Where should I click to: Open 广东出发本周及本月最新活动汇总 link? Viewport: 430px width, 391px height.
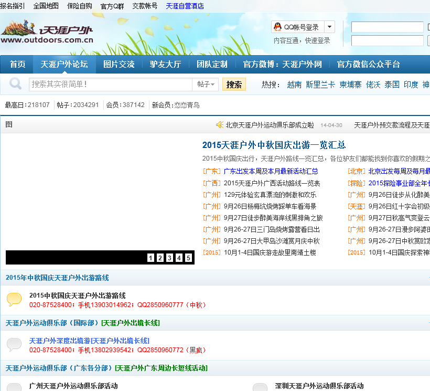(271, 172)
